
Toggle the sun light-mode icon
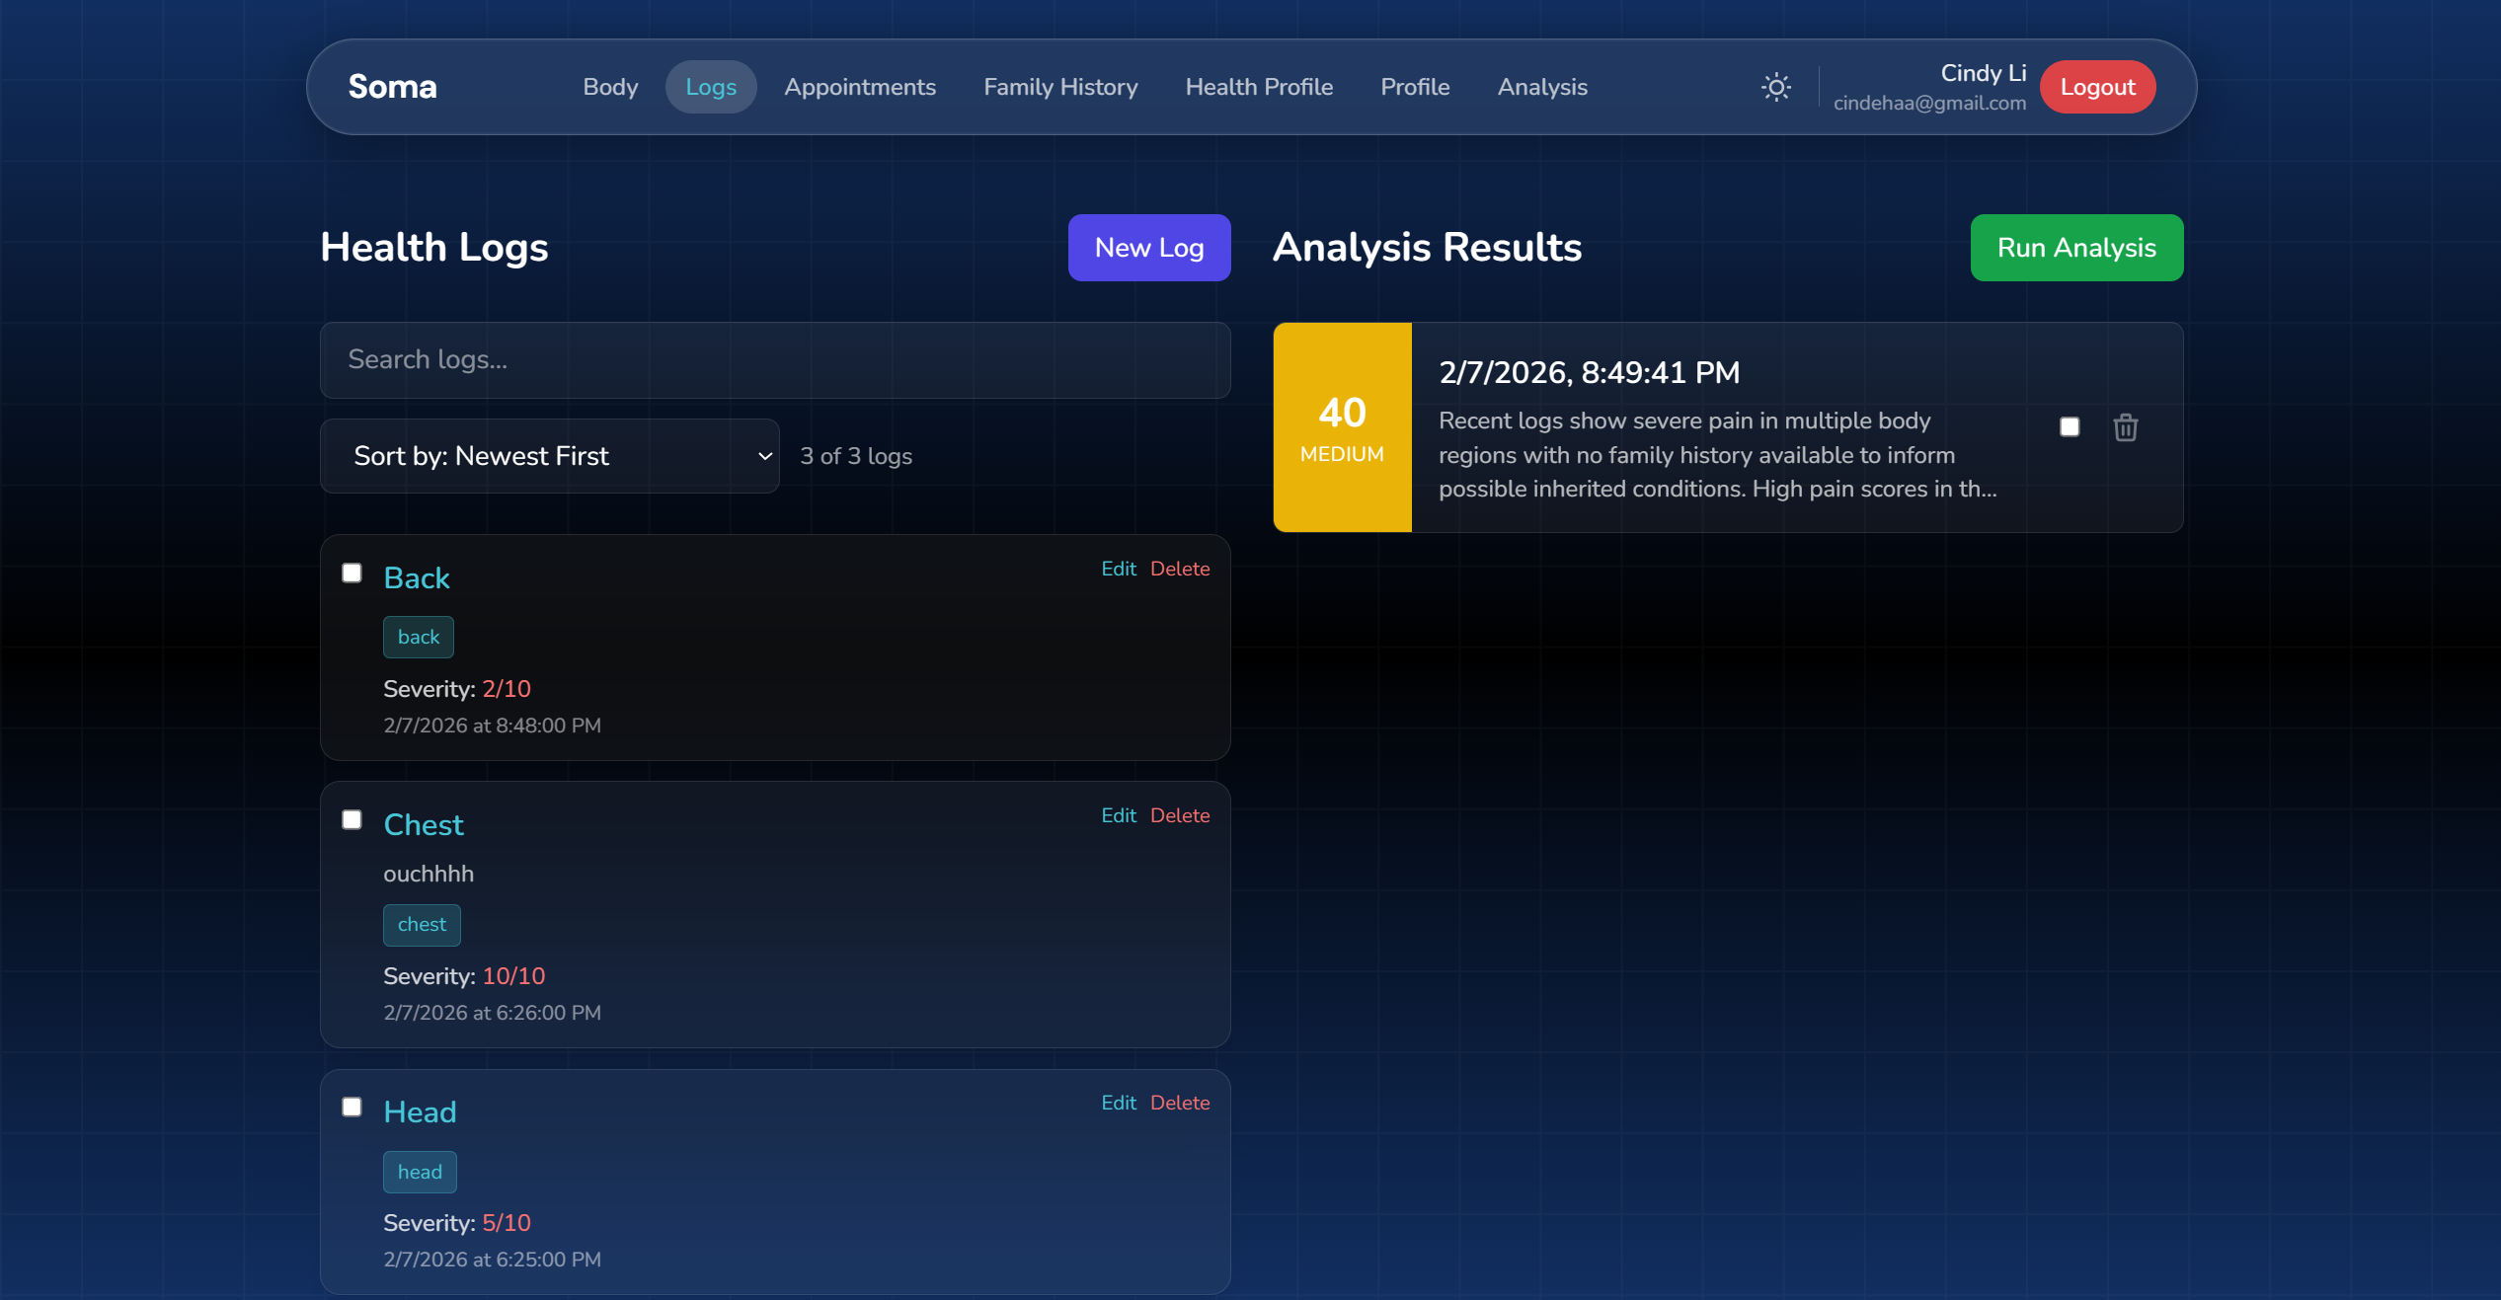(x=1775, y=87)
